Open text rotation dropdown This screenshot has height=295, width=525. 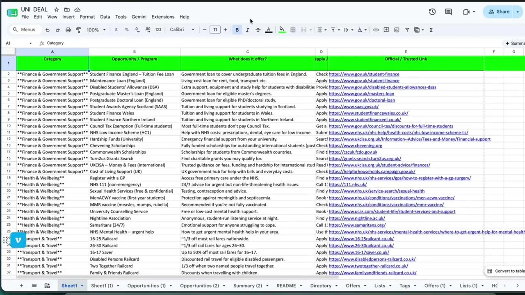click(361, 30)
